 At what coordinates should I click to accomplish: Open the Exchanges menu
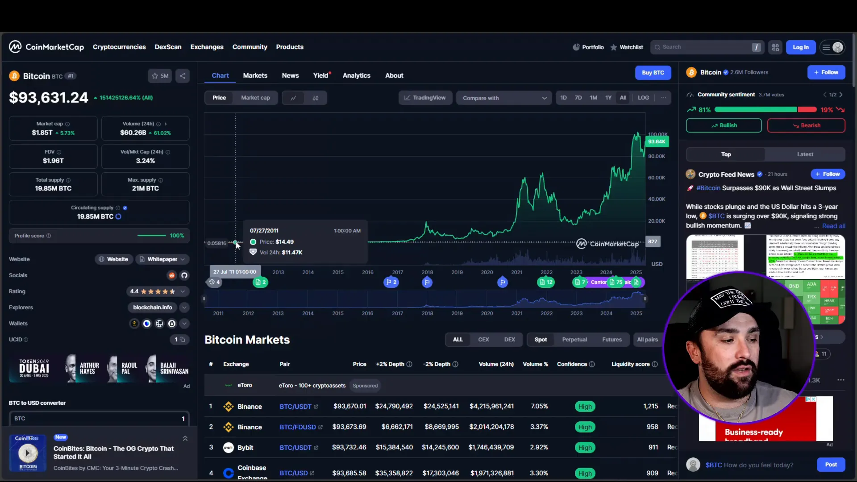click(207, 47)
